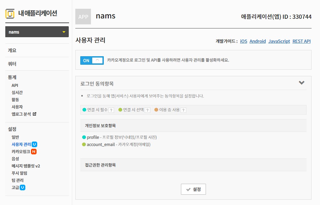The image size is (320, 205).
Task: Open the API statistics menu item
Action: click(x=15, y=85)
